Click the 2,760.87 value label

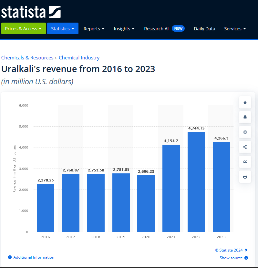pos(71,170)
